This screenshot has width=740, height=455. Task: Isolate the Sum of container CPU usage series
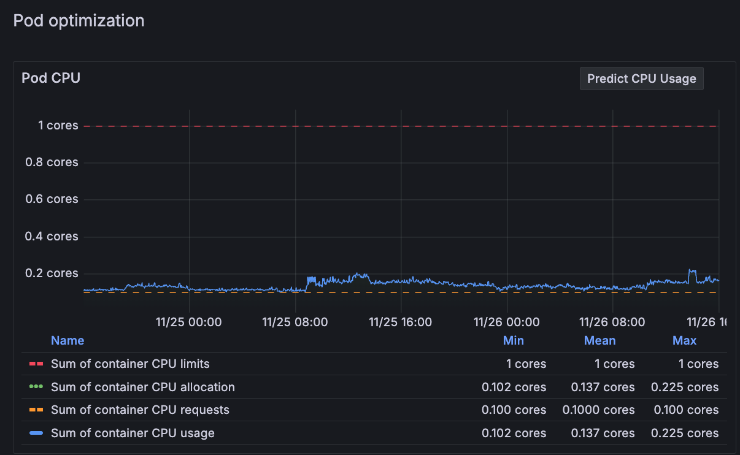point(133,433)
